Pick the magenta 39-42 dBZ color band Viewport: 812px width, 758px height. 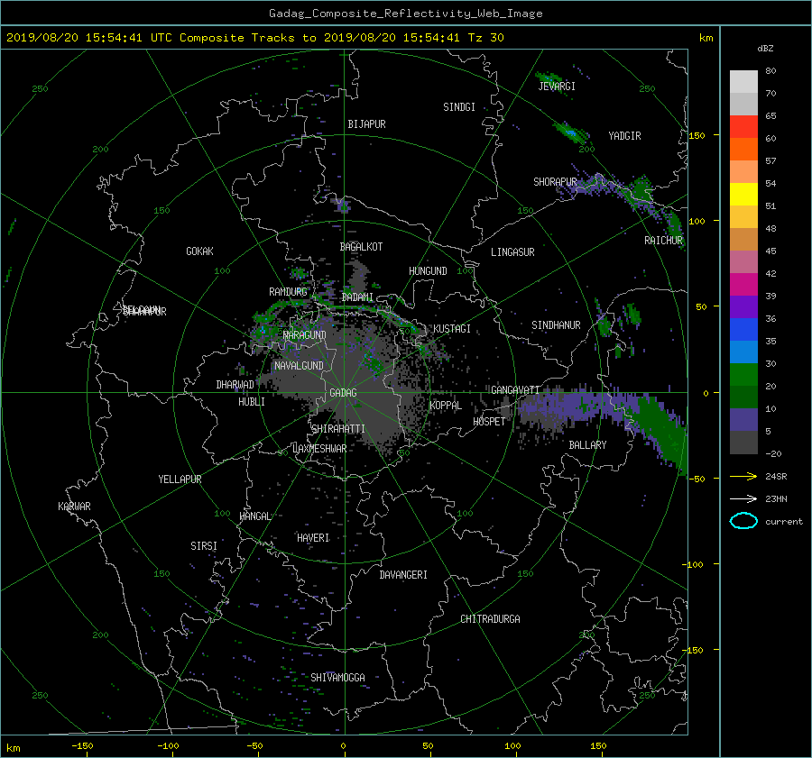click(743, 285)
